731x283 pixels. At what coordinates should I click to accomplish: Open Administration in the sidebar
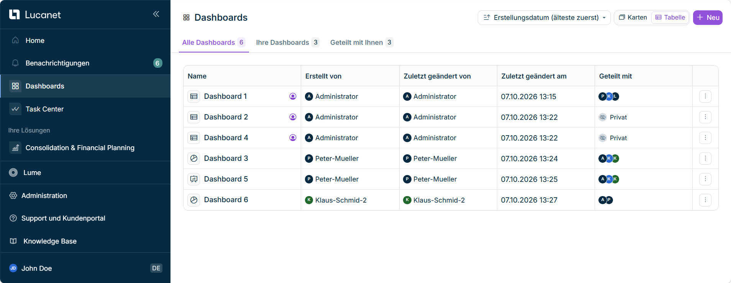click(x=85, y=196)
